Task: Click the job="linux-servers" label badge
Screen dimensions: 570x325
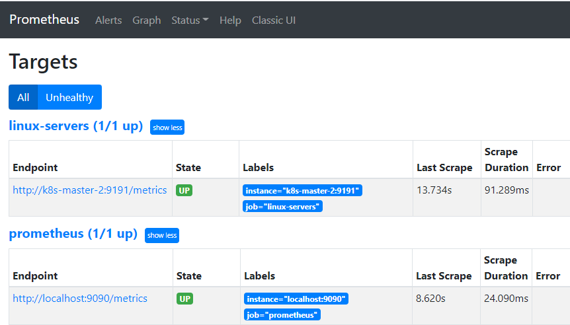Action: 282,207
